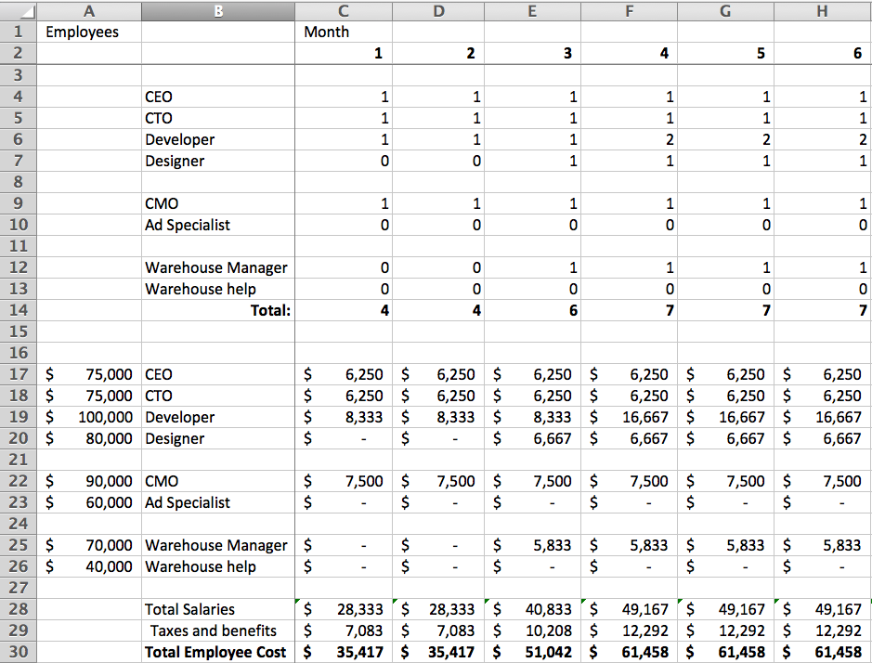Select row 28 header
Viewport: 872px width, 663px height.
19,609
